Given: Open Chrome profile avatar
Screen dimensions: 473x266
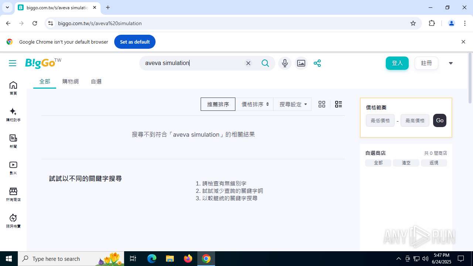Looking at the screenshot, I should coord(452,23).
